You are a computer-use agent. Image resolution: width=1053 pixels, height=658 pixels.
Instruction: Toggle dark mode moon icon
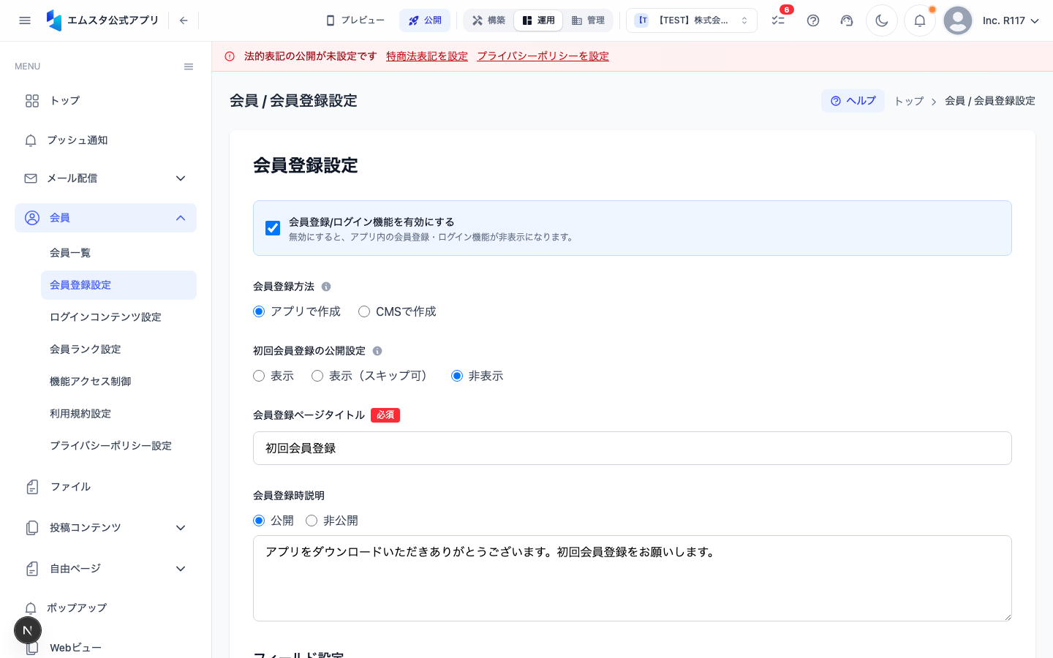(882, 20)
